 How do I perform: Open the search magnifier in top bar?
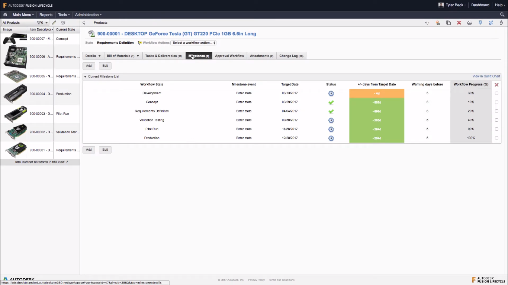pos(502,15)
